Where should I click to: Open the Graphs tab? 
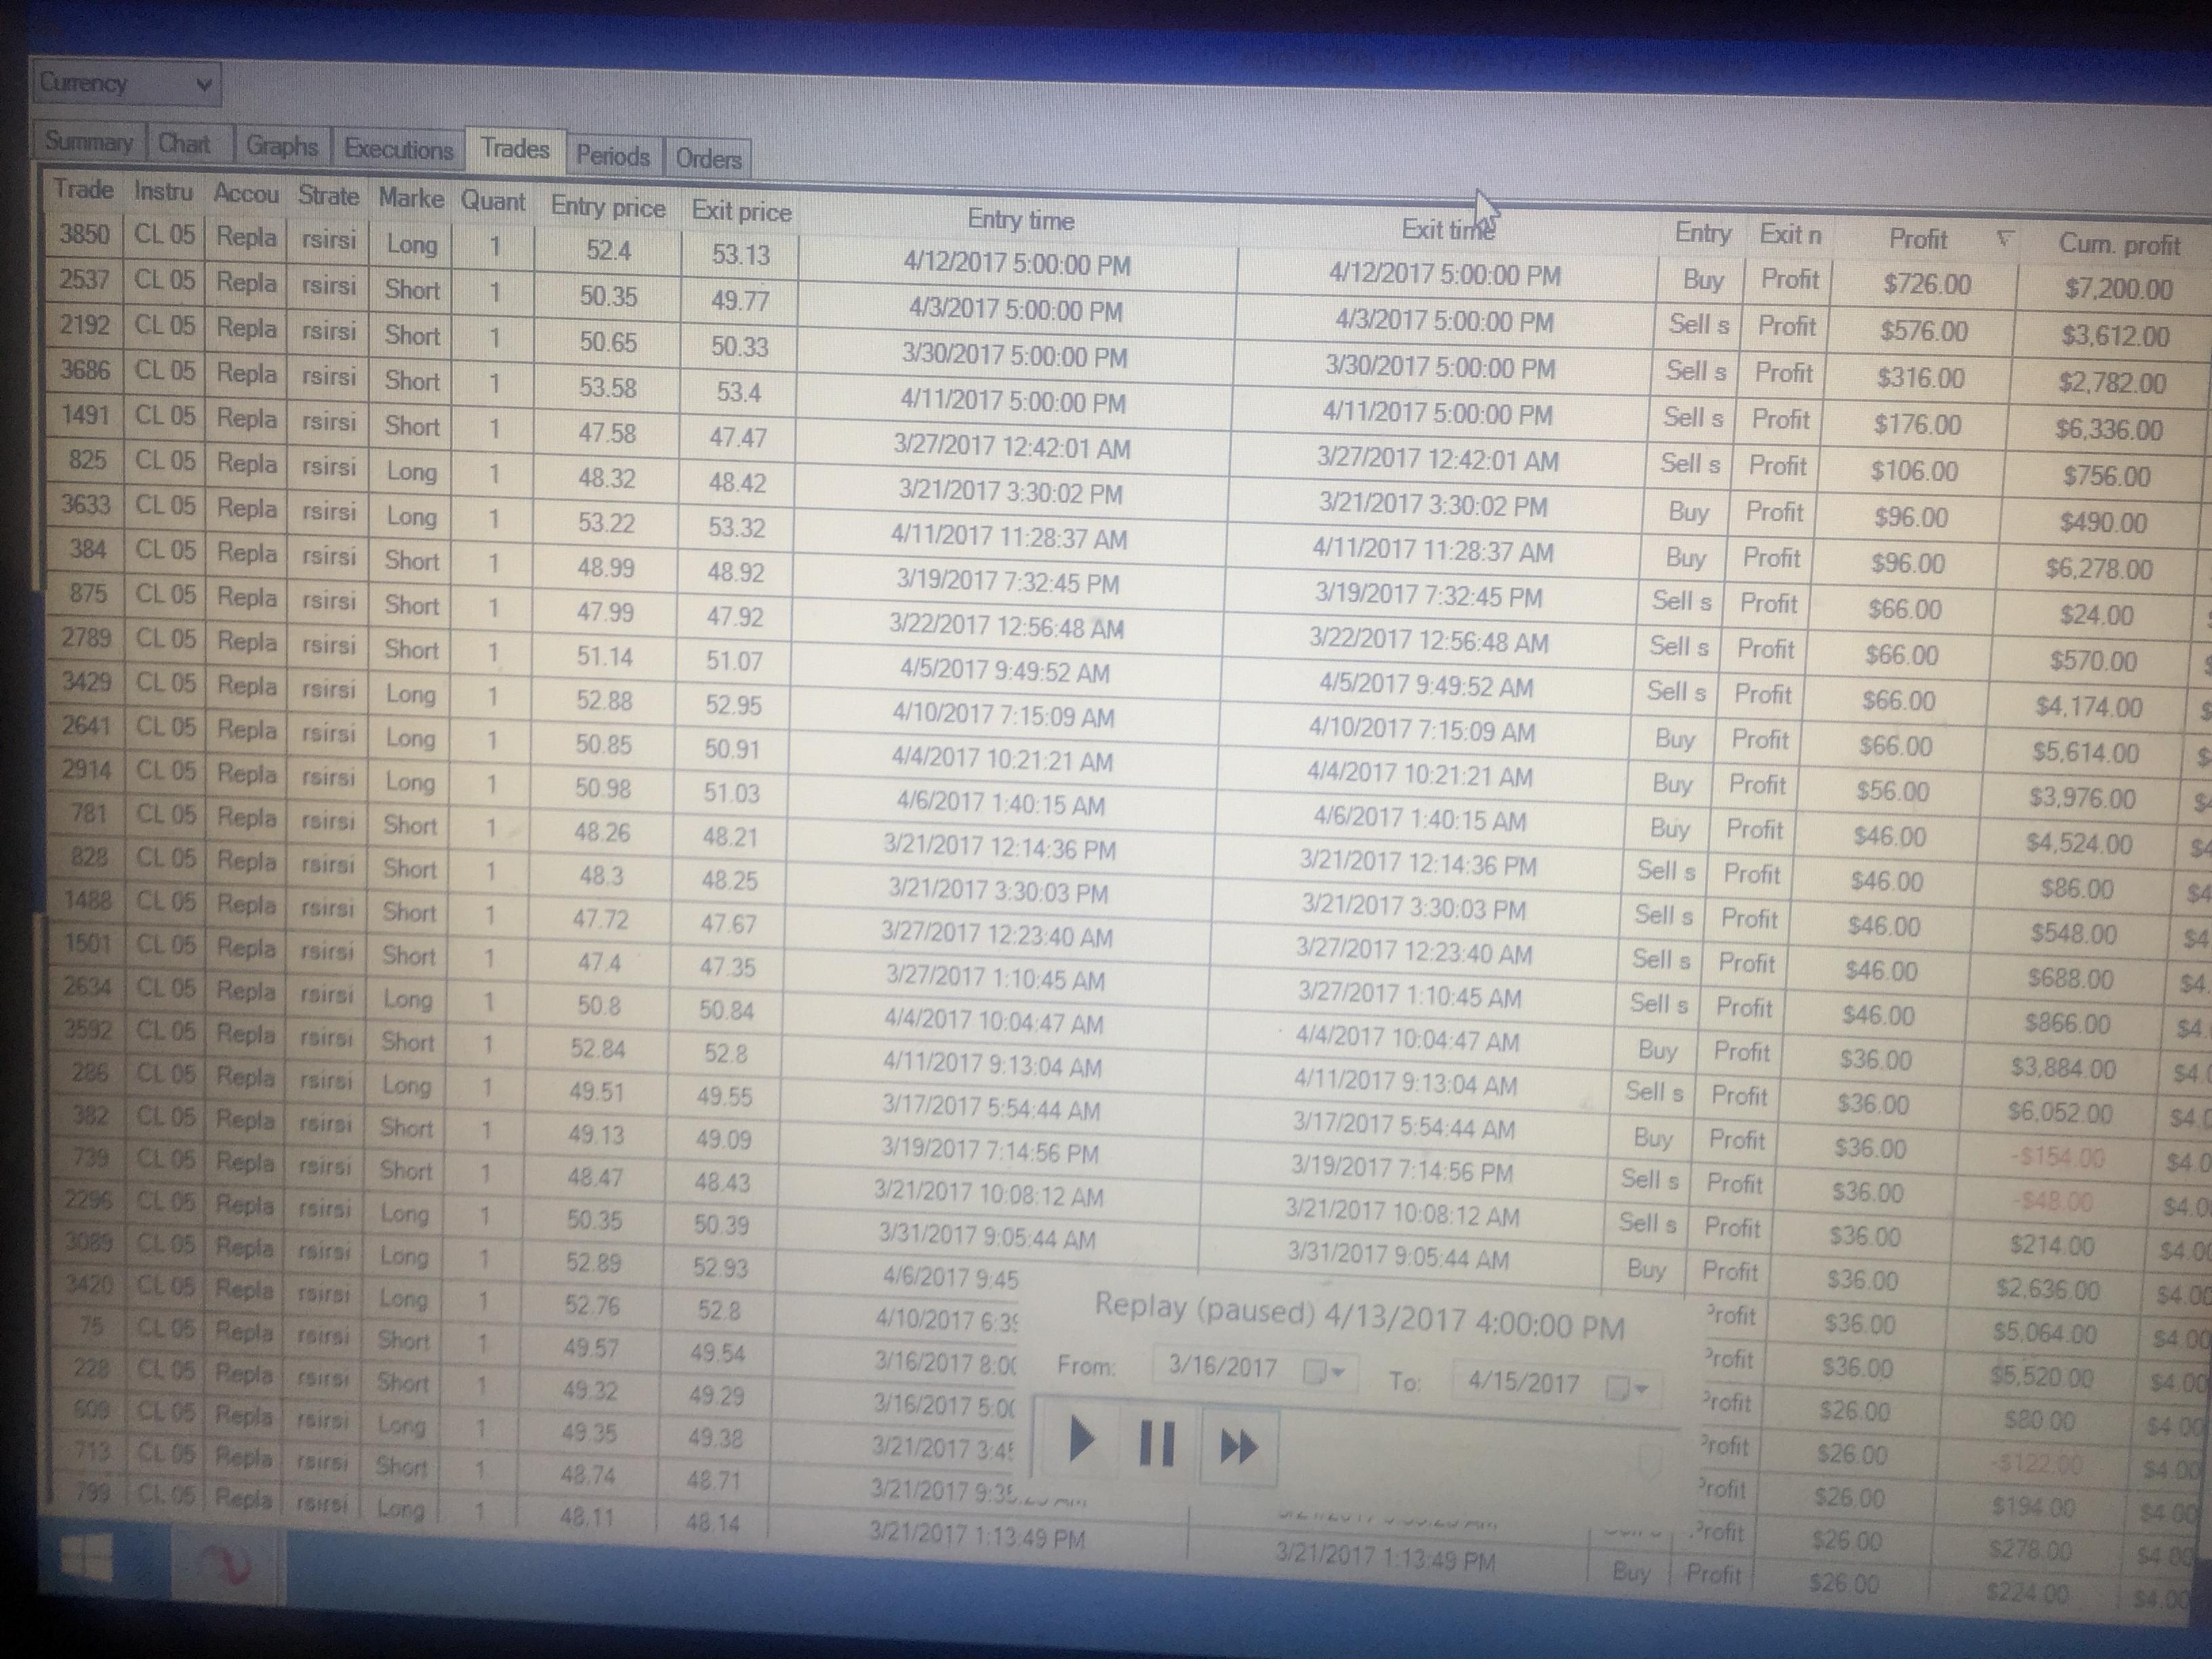(281, 146)
